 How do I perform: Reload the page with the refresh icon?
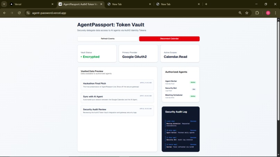(19, 13)
